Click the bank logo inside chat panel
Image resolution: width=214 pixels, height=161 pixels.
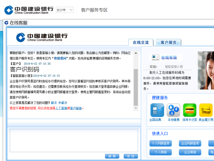pyautogui.click(x=42, y=37)
